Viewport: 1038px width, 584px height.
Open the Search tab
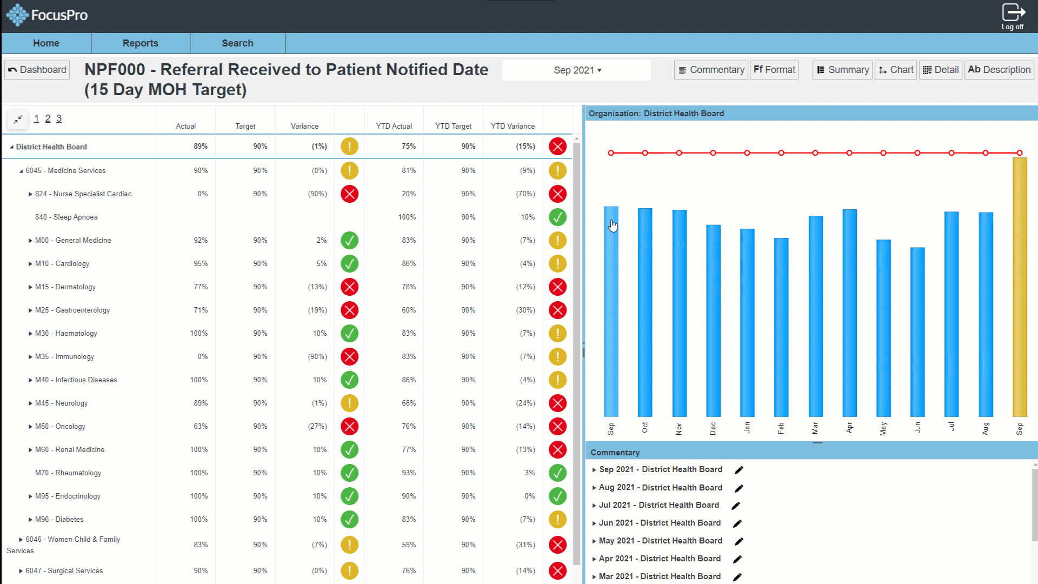coord(237,43)
